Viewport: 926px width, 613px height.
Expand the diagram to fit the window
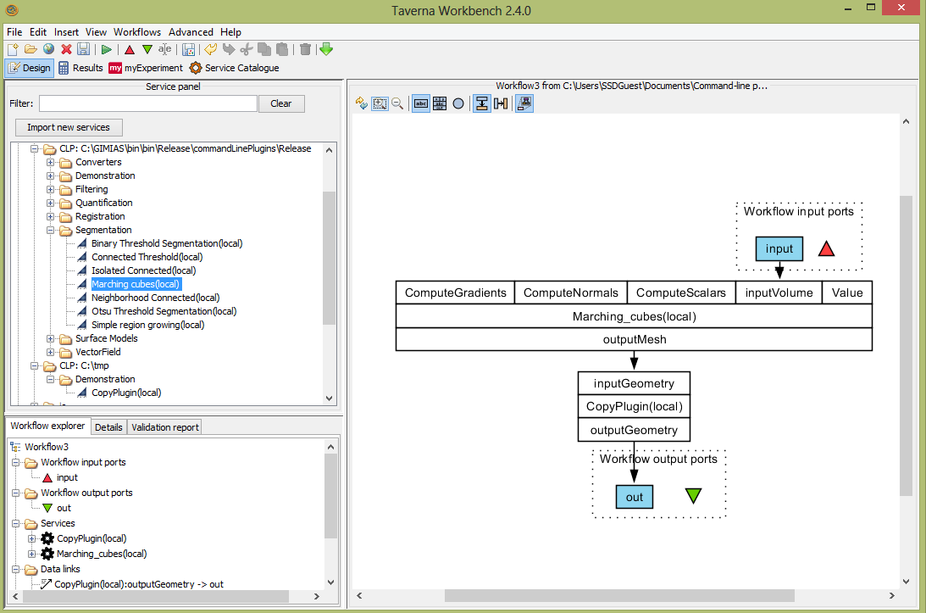click(380, 103)
